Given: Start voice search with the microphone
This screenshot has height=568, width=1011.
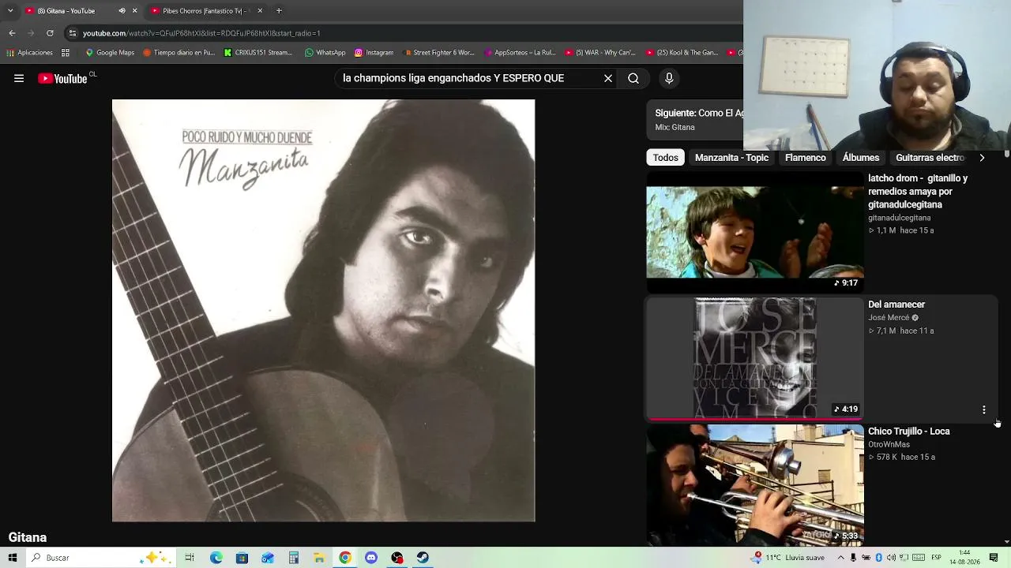Looking at the screenshot, I should tap(669, 78).
